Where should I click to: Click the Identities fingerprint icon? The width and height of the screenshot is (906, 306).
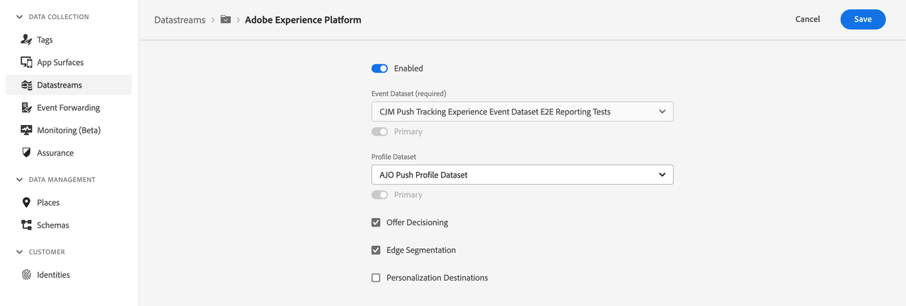[26, 275]
